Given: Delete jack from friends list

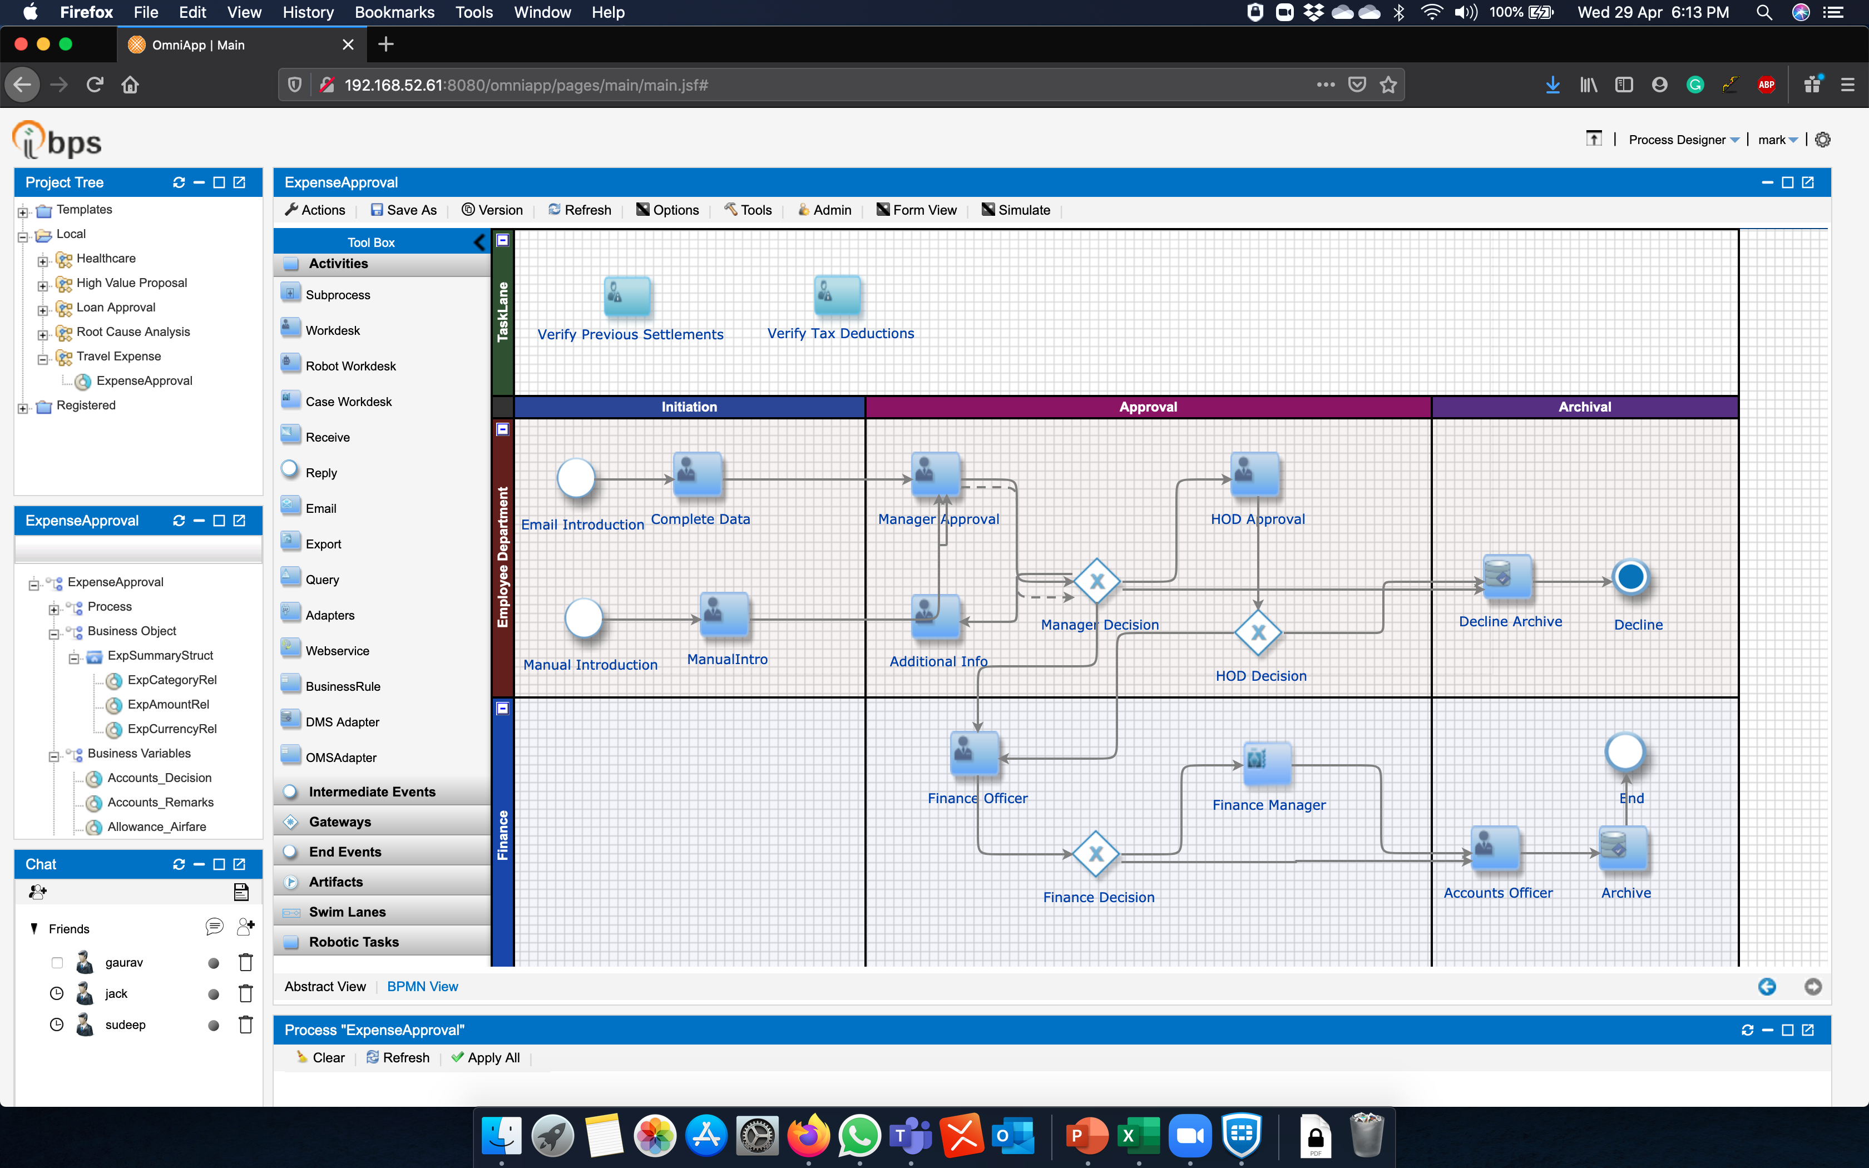Looking at the screenshot, I should [x=246, y=993].
